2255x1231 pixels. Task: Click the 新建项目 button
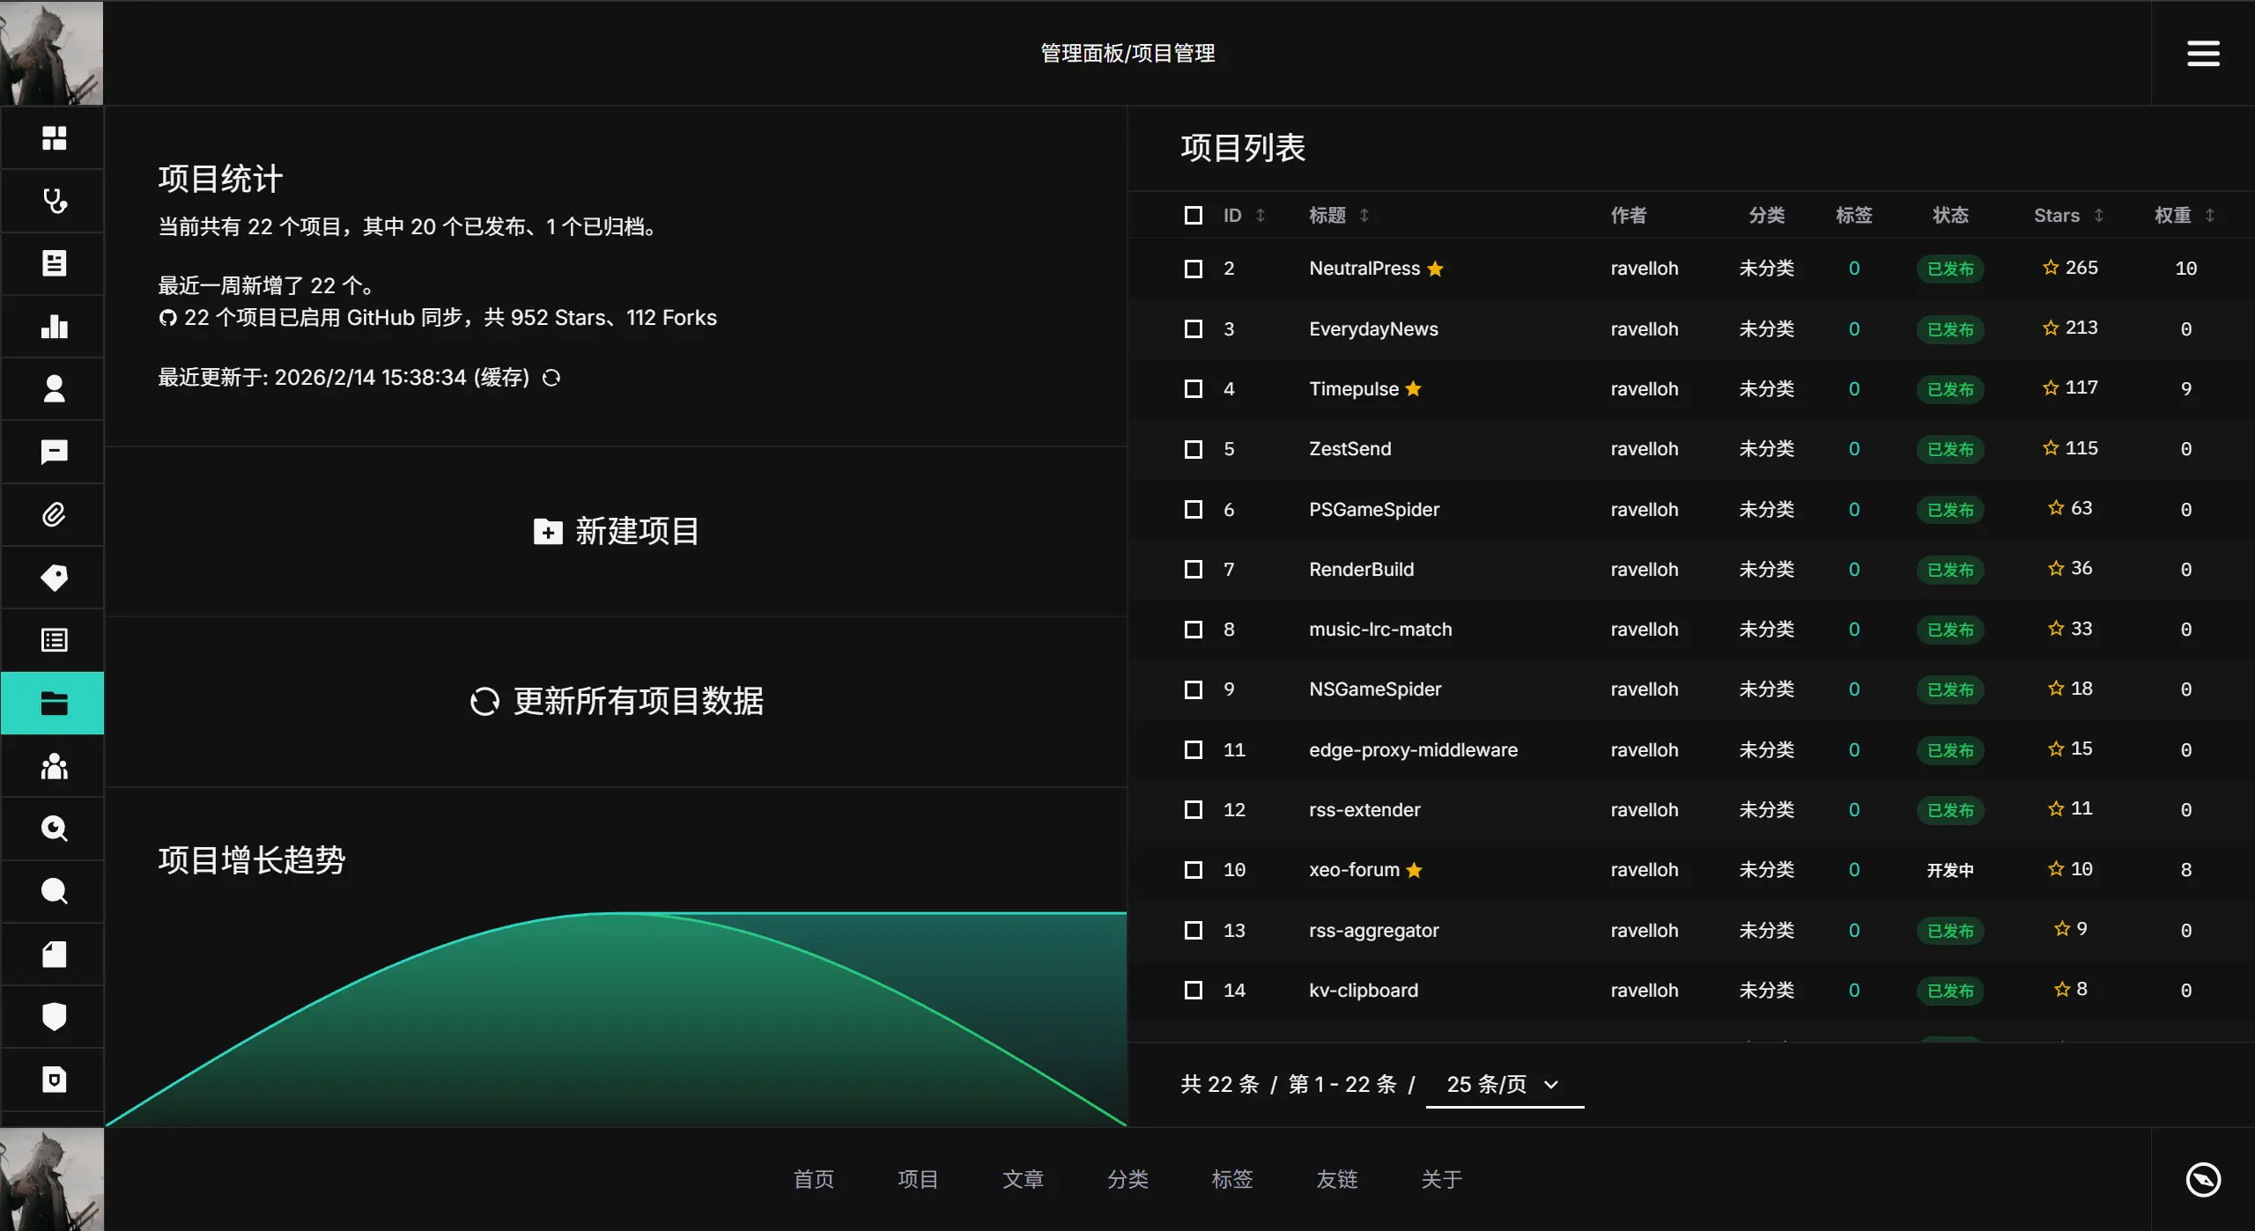point(616,531)
